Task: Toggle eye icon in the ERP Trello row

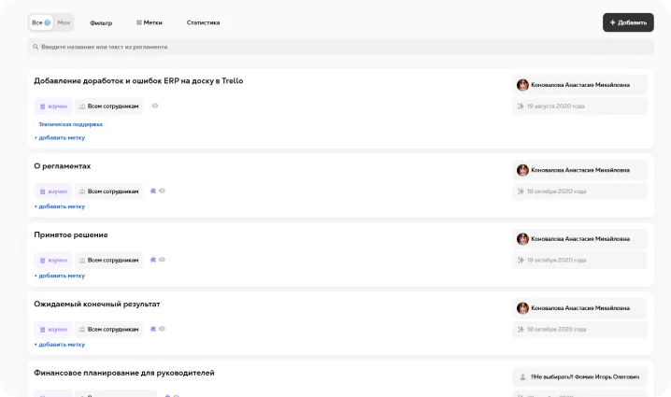Action: coord(155,106)
